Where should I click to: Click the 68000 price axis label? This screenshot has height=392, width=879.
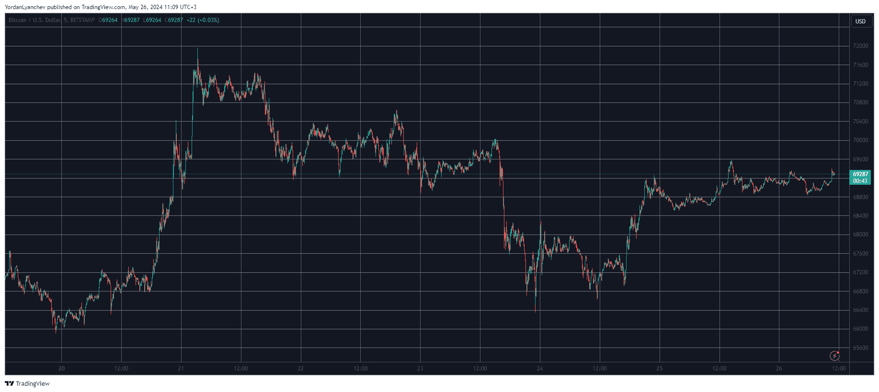(x=860, y=235)
